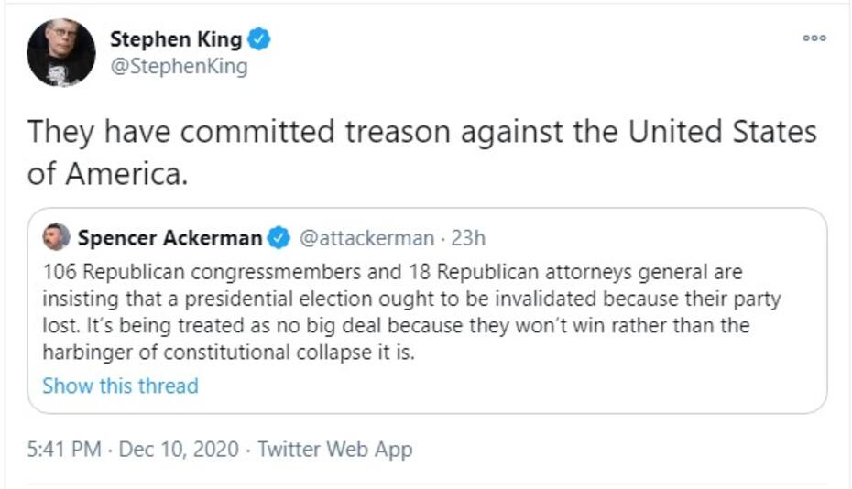Open the @StephenKing handle link
The width and height of the screenshot is (852, 489).
[x=179, y=68]
